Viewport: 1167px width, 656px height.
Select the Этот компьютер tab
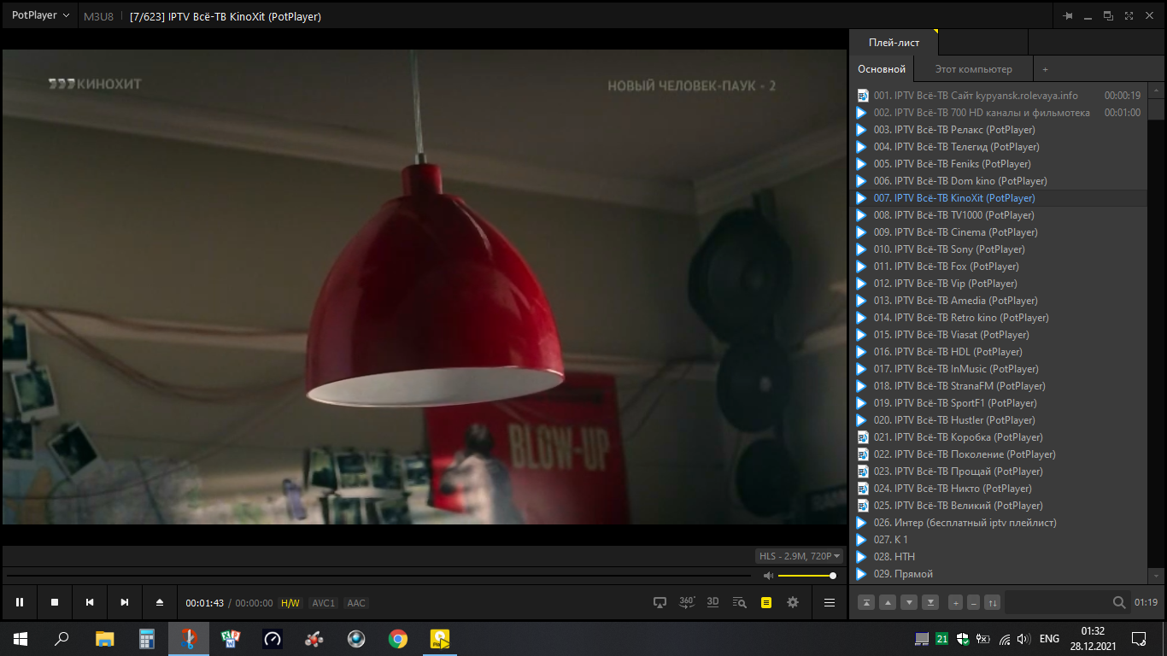(x=974, y=69)
